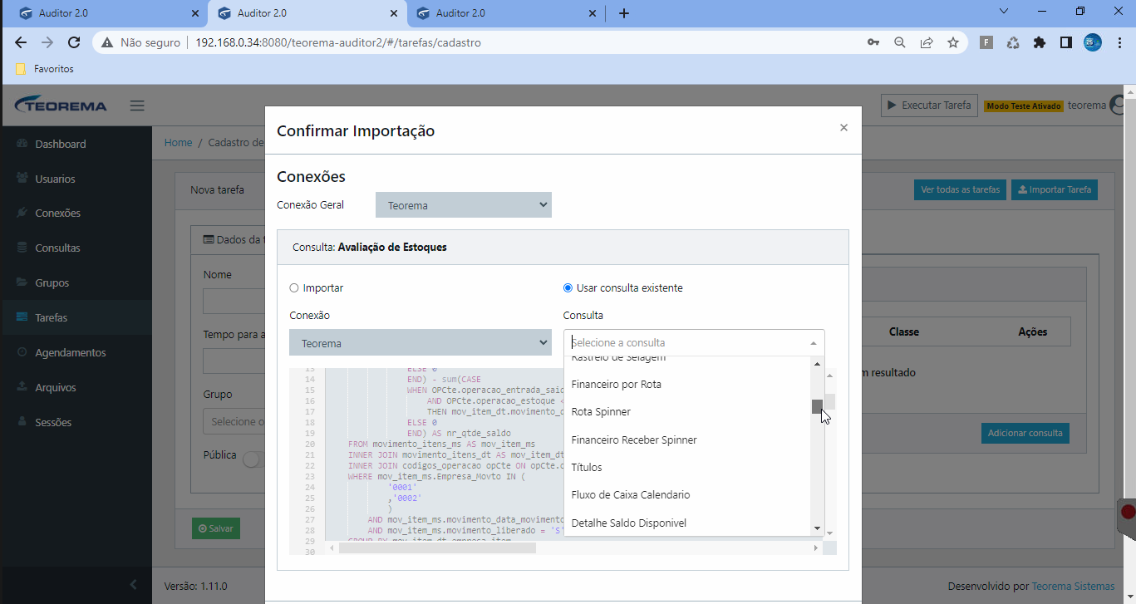Image resolution: width=1136 pixels, height=604 pixels.
Task: Click the Usuarios people icon
Action: point(22,179)
